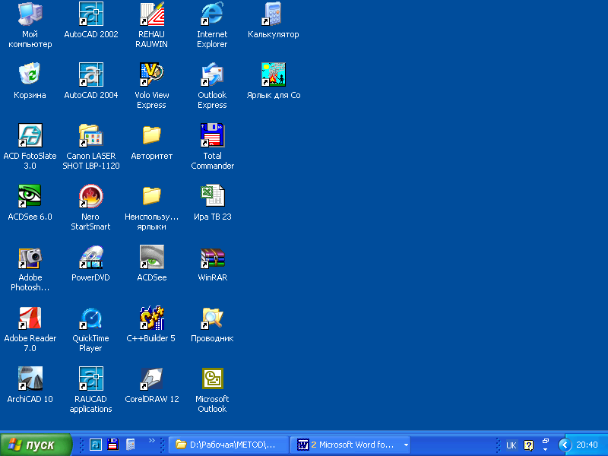Expand hidden Quick Launch items chevron
This screenshot has height=456, width=608.
click(151, 441)
